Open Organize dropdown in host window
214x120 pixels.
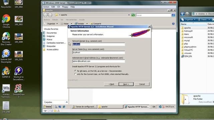tap(189, 20)
